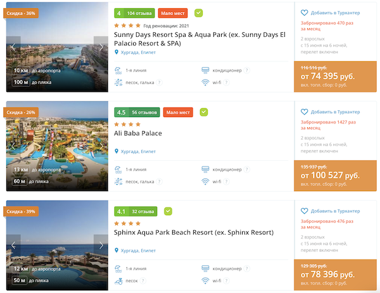This screenshot has width=380, height=293.
Task: Click the heart icon for Sunny Days Resort
Action: pyautogui.click(x=305, y=12)
